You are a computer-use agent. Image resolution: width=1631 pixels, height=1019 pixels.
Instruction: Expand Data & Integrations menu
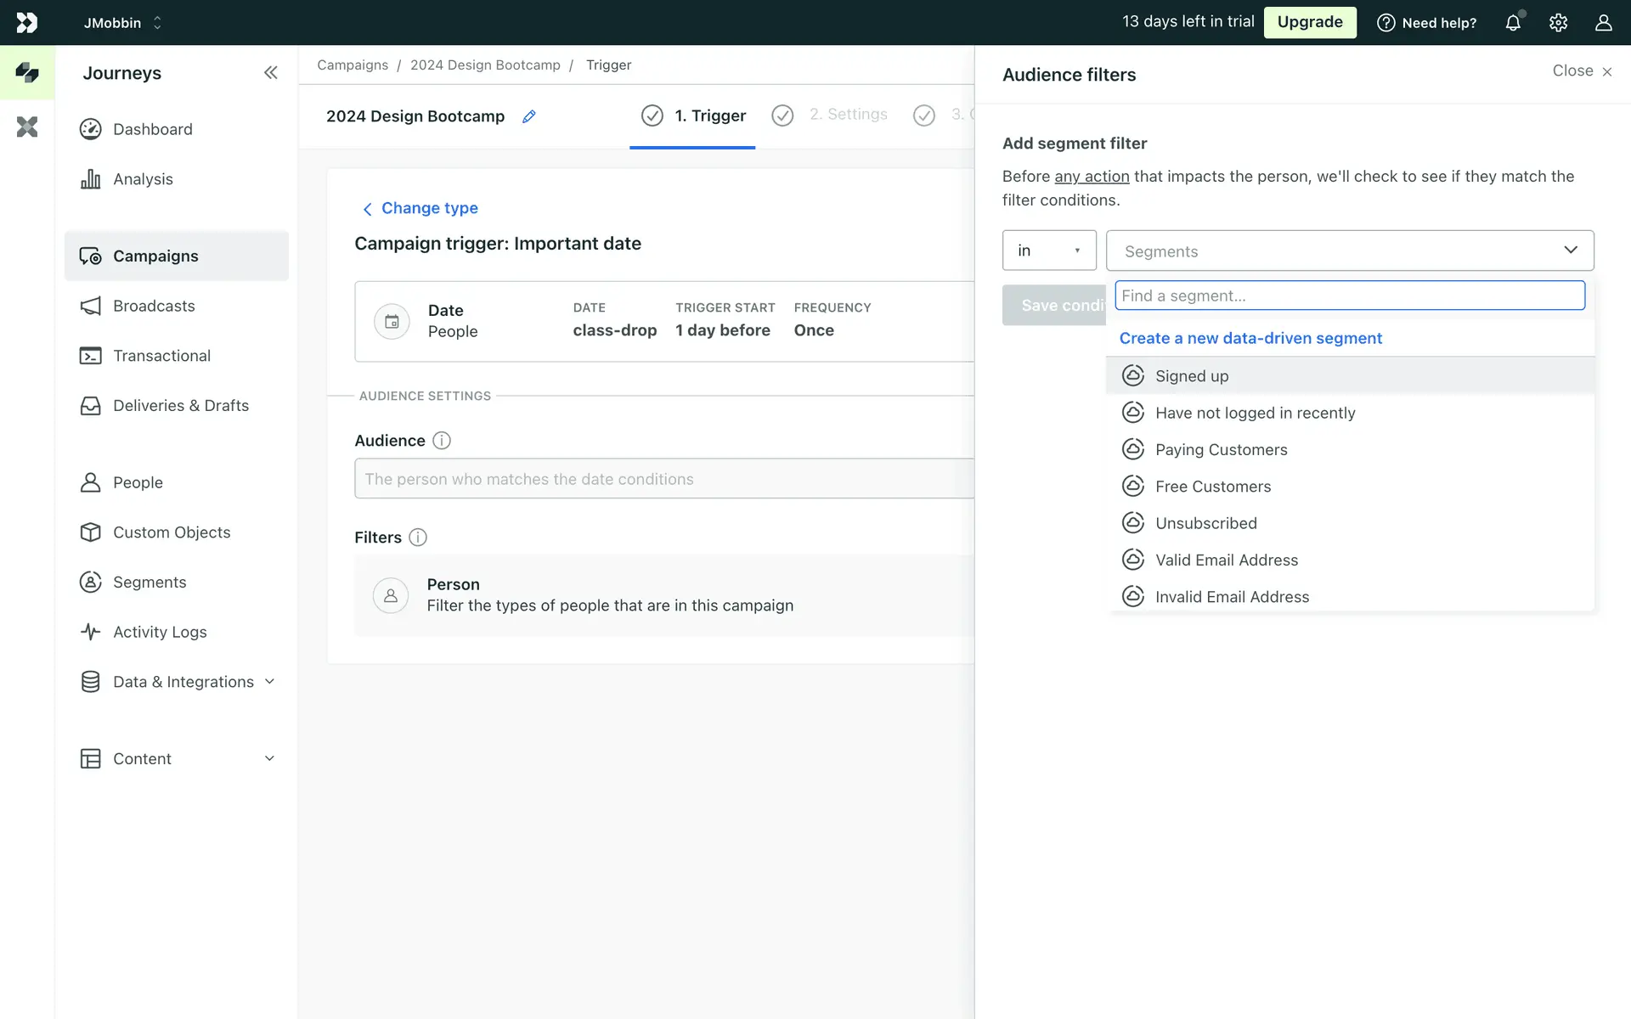point(183,682)
